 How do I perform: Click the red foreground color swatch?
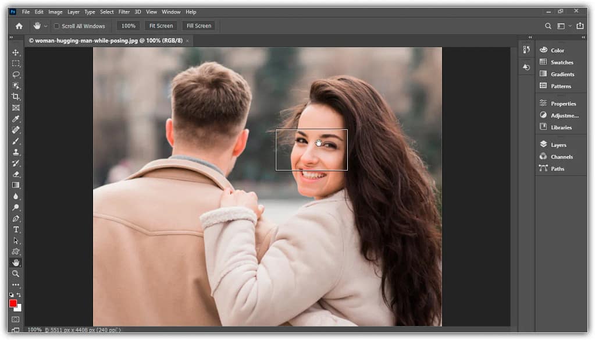click(x=13, y=303)
